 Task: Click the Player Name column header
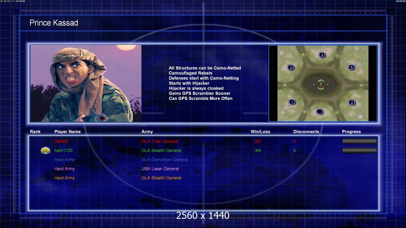coord(67,132)
